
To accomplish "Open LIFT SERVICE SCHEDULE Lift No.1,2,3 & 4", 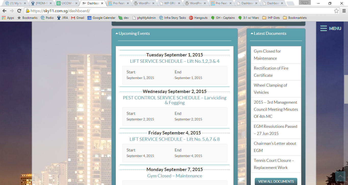I will tap(175, 61).
